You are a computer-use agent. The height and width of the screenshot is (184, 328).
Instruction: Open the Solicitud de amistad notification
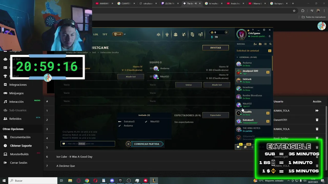pos(254,51)
